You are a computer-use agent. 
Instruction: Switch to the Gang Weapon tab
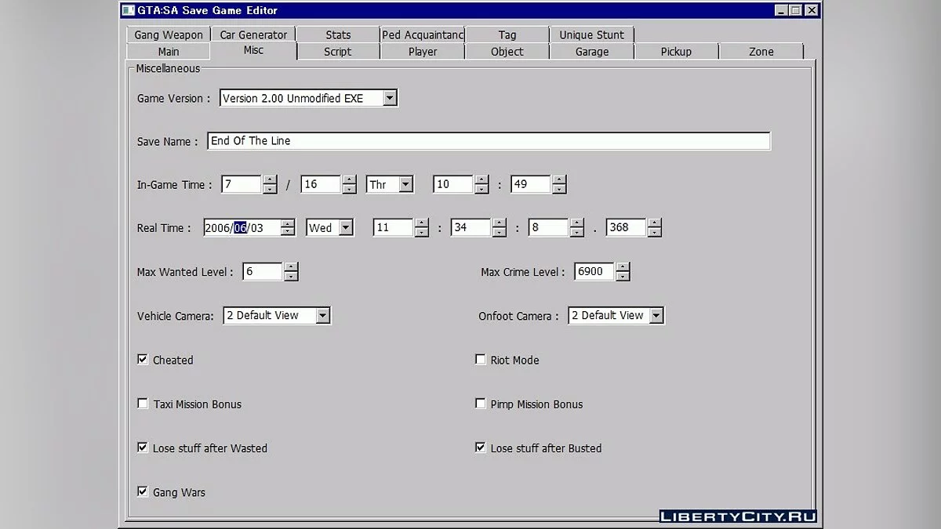168,34
